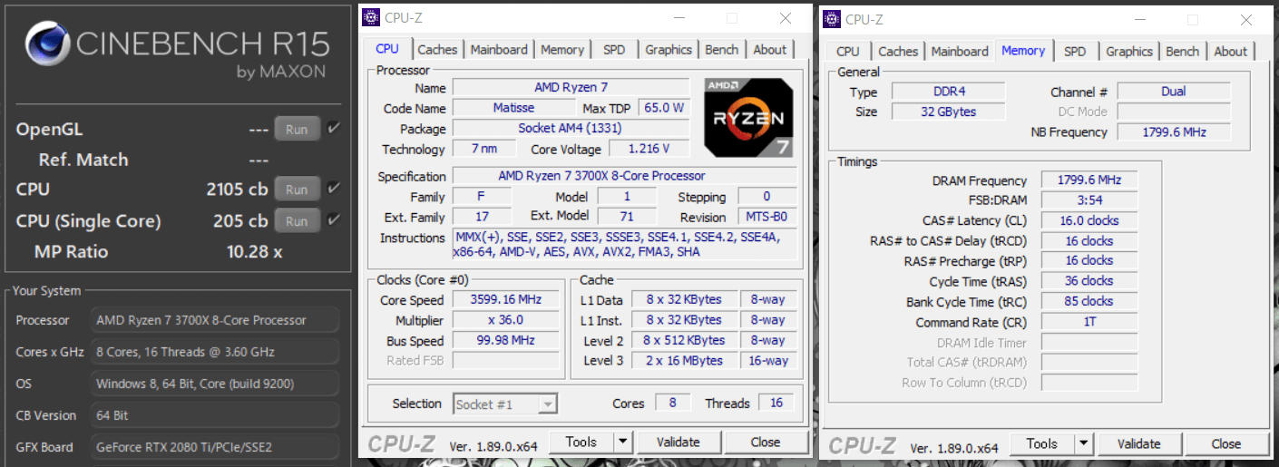Click the Cores x GHz field in Cinebench
This screenshot has width=1279, height=467.
(215, 352)
